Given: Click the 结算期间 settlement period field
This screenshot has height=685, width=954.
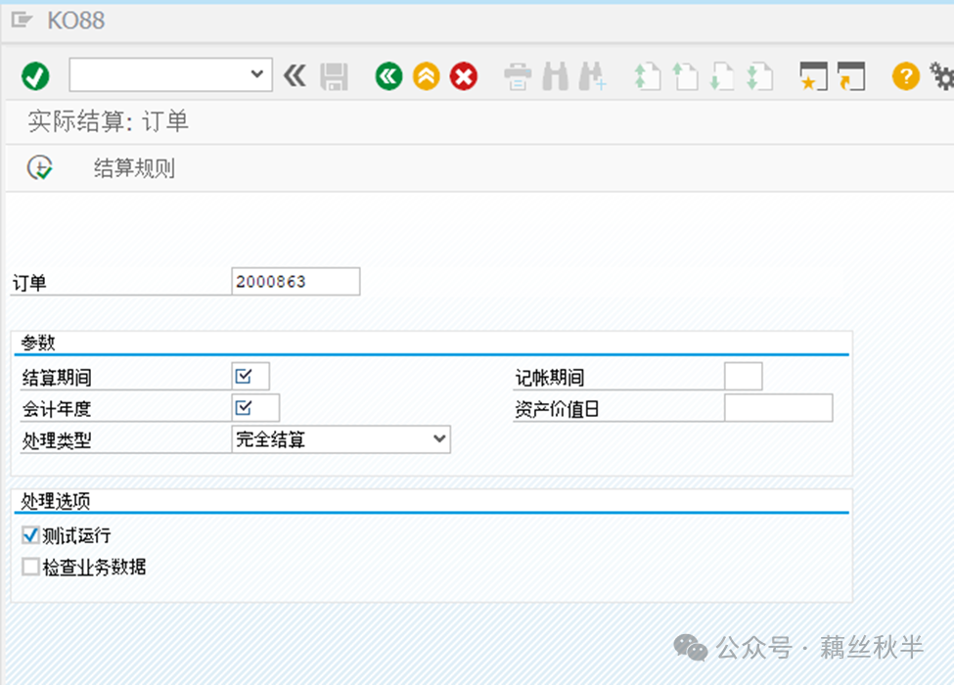Looking at the screenshot, I should tap(250, 377).
